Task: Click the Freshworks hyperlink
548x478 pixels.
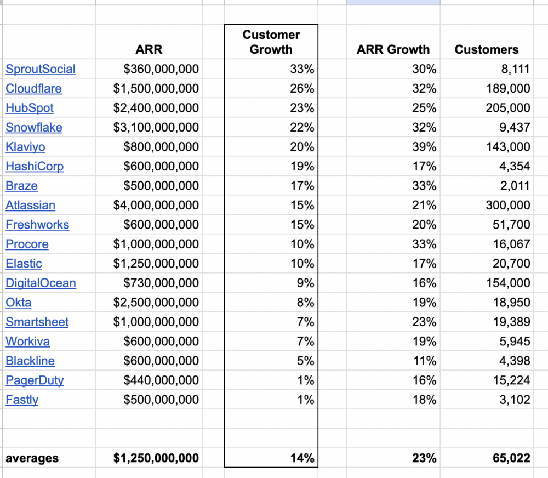Action: click(37, 225)
